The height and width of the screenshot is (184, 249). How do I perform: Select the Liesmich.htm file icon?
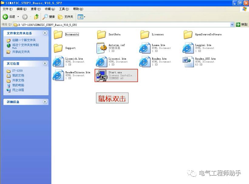pyautogui.click(x=58, y=62)
